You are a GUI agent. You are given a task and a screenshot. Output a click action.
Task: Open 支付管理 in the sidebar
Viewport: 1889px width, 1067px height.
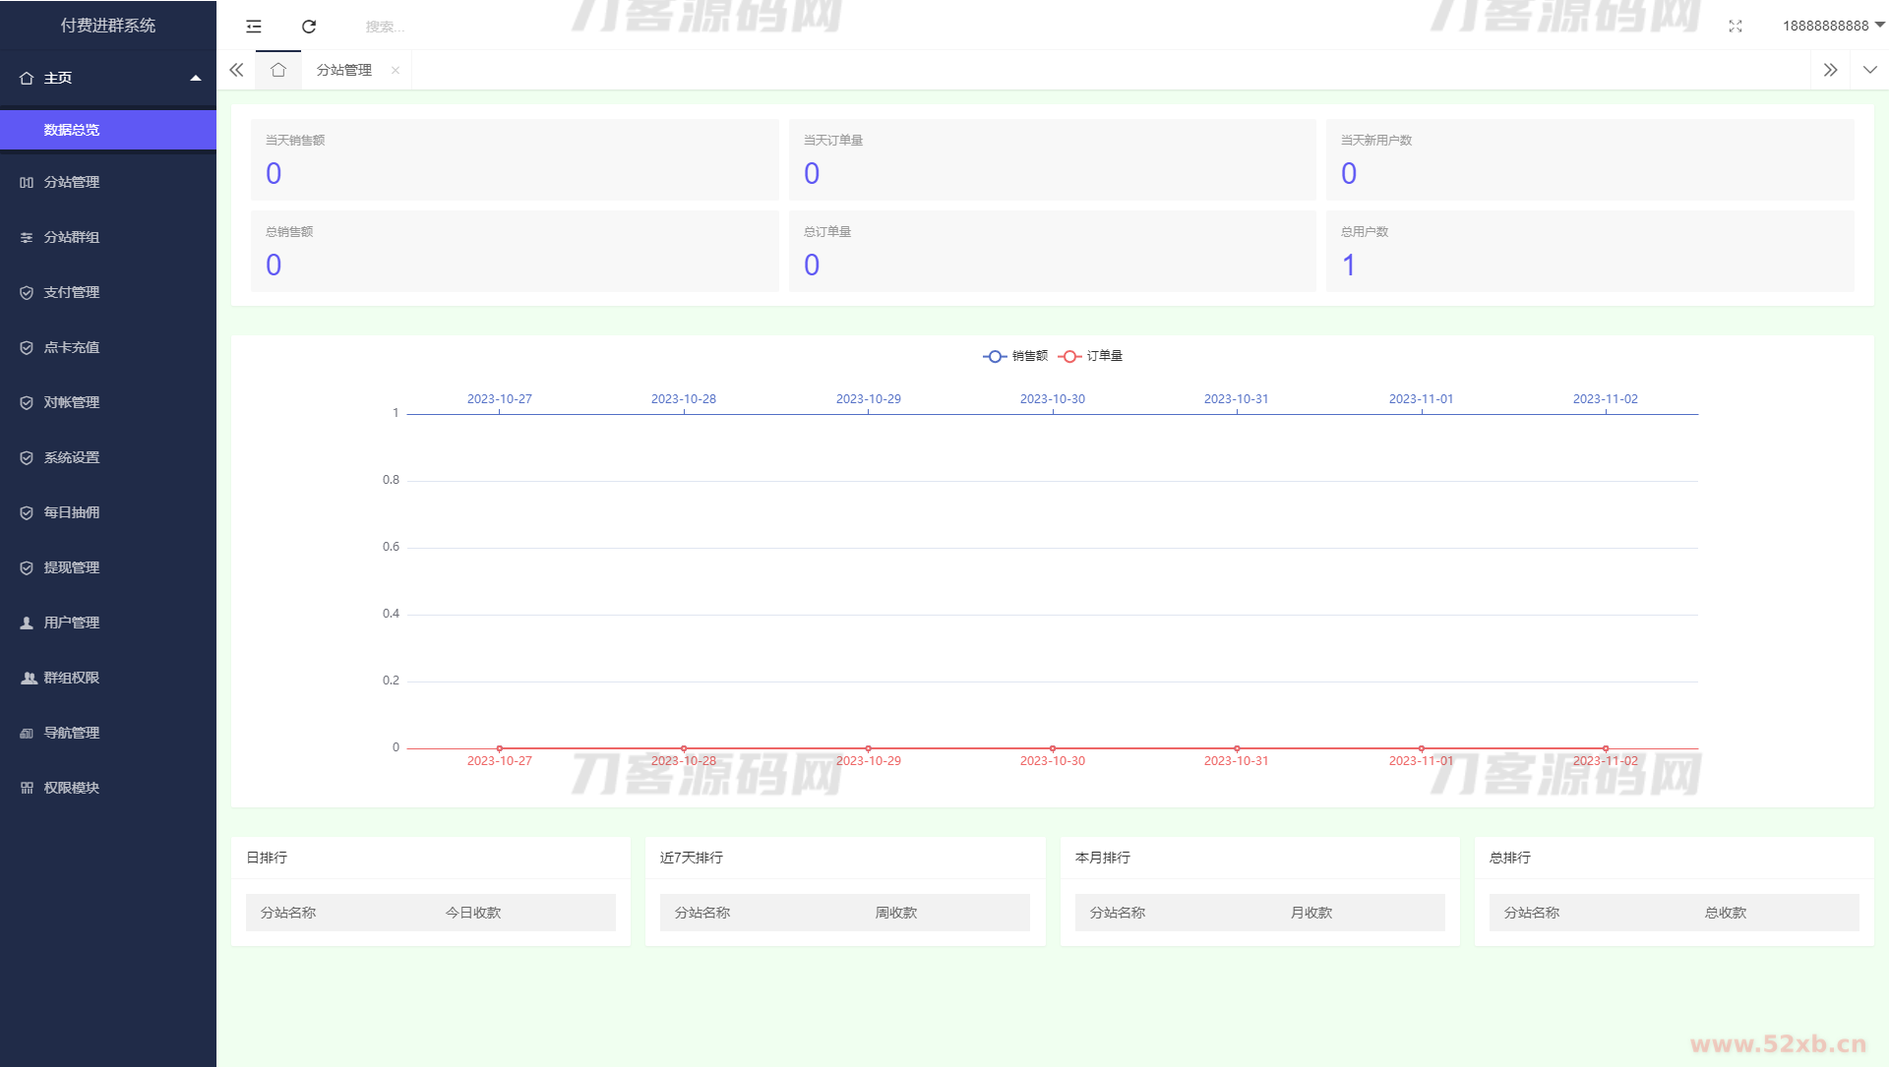[x=71, y=292]
